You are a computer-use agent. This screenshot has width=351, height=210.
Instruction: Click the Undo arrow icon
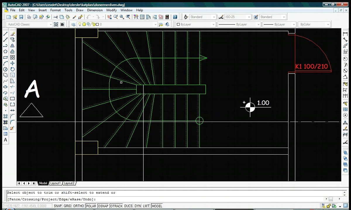(x=88, y=17)
